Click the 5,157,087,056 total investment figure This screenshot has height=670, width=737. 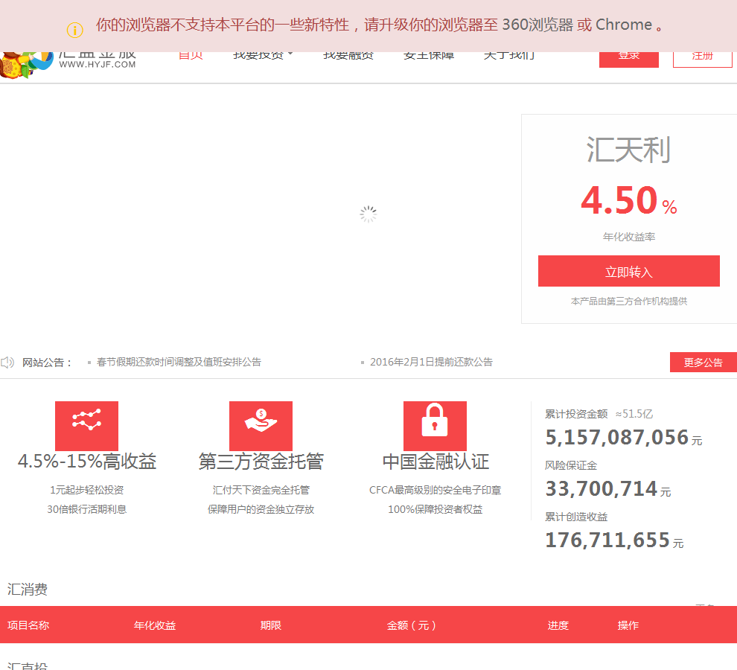(x=616, y=437)
